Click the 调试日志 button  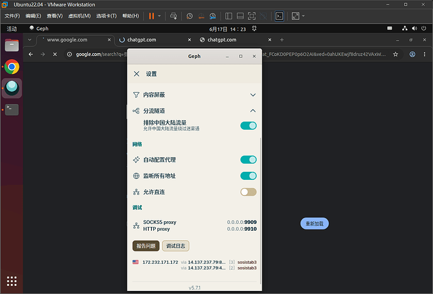(x=176, y=246)
